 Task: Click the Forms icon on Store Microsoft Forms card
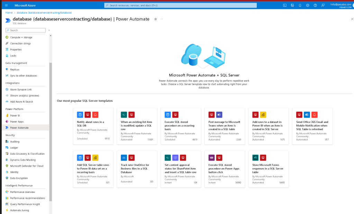(x=255, y=158)
